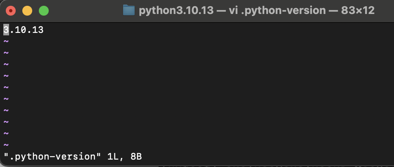Click the second tilde empty-line marker
The image size is (394, 167).
coord(6,52)
